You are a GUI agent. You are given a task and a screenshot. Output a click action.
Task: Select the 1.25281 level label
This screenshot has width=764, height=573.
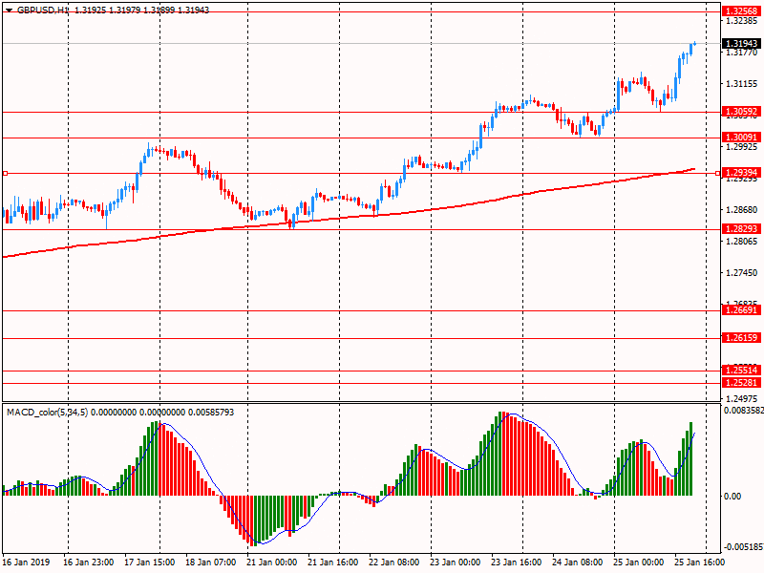(x=742, y=383)
